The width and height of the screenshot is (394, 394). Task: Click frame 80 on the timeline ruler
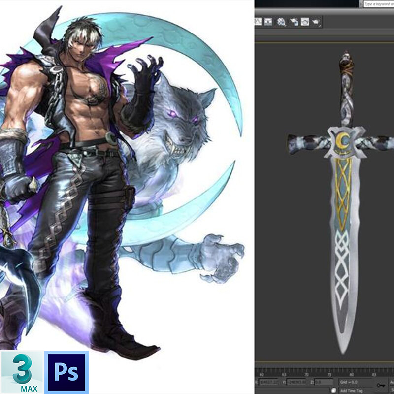click(x=352, y=374)
